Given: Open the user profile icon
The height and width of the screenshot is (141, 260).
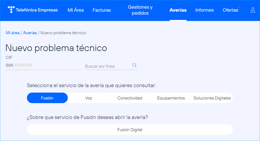Looking at the screenshot, I should [x=252, y=10].
